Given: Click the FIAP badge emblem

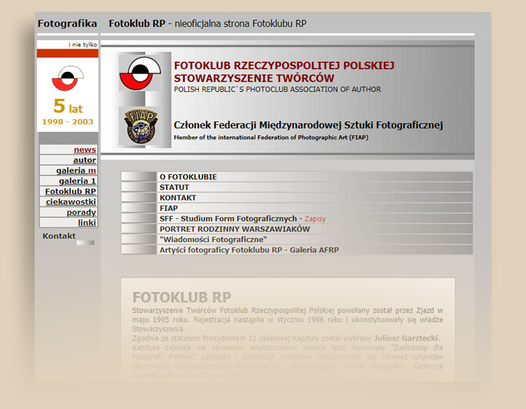Looking at the screenshot, I should (141, 126).
